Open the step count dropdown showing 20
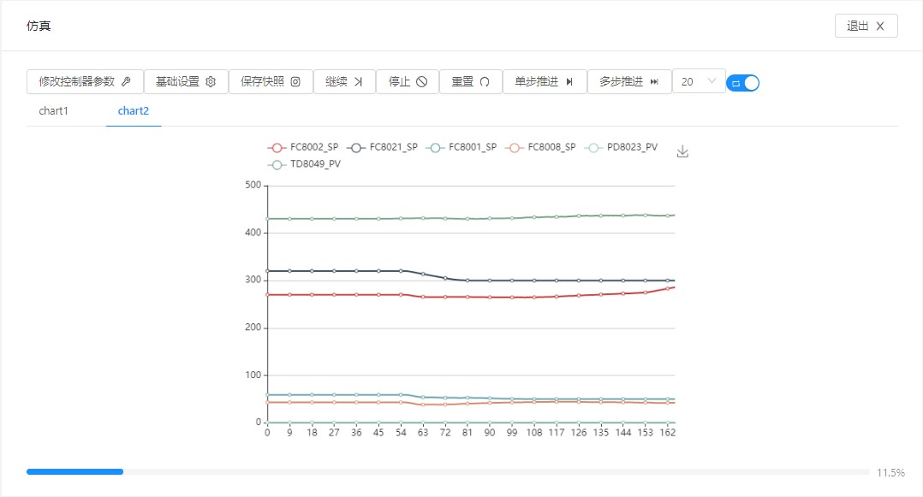Viewport: 923px width, 497px height. 699,82
